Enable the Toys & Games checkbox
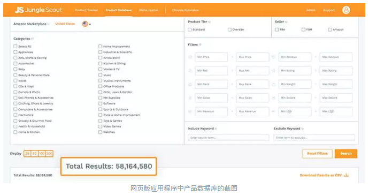The height and width of the screenshot is (196, 369). [x=100, y=120]
